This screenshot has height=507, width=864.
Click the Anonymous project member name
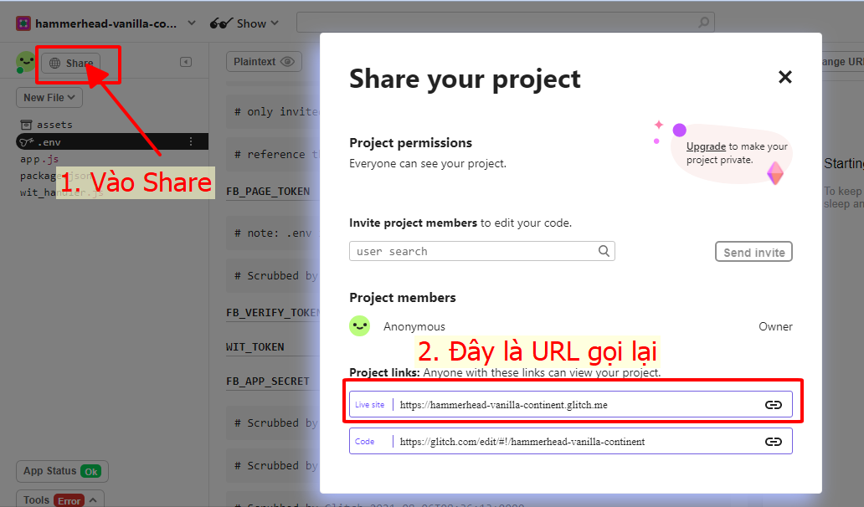414,326
